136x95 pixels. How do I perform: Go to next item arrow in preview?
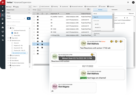(x=127, y=18)
